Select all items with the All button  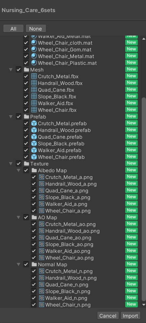pyautogui.click(x=13, y=29)
